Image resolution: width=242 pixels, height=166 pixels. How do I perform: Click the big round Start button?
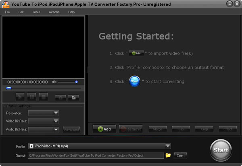pos(221,150)
